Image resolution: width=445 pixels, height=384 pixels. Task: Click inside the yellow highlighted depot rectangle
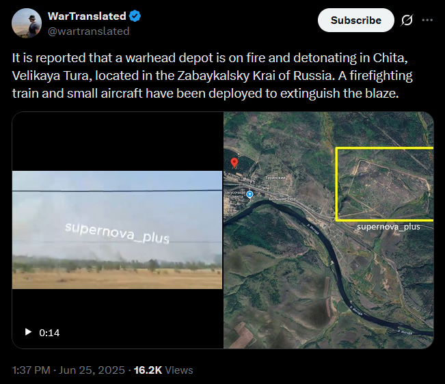[x=385, y=184]
